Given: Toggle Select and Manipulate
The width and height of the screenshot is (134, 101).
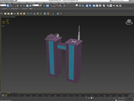Looking at the screenshot, I should click(x=44, y=6).
